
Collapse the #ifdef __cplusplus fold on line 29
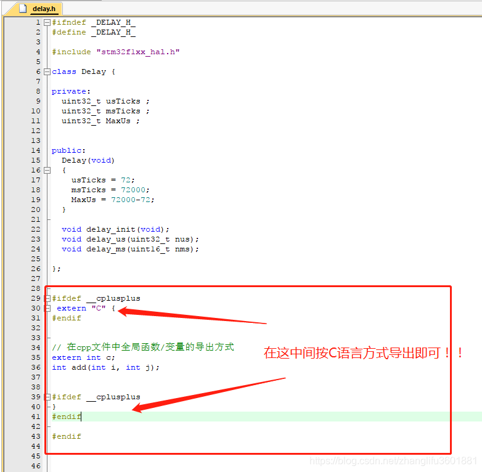47,298
